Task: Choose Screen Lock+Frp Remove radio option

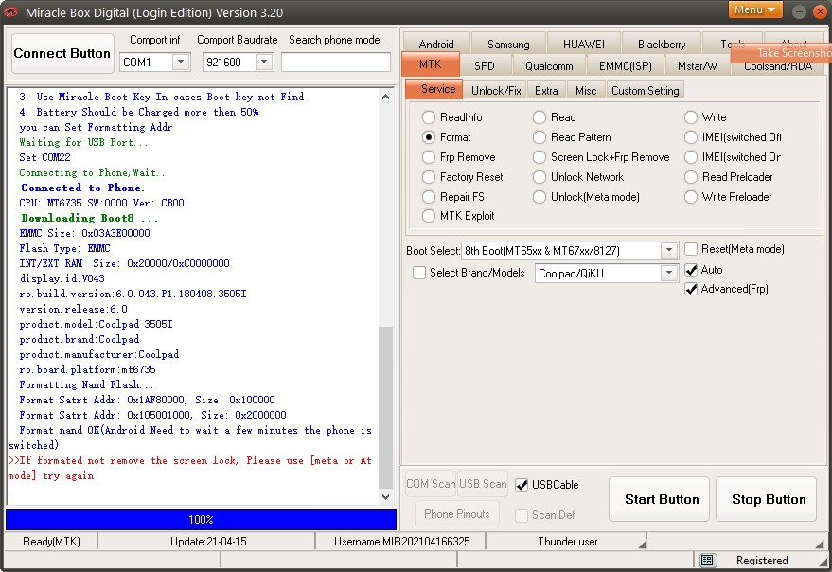Action: pyautogui.click(x=540, y=157)
